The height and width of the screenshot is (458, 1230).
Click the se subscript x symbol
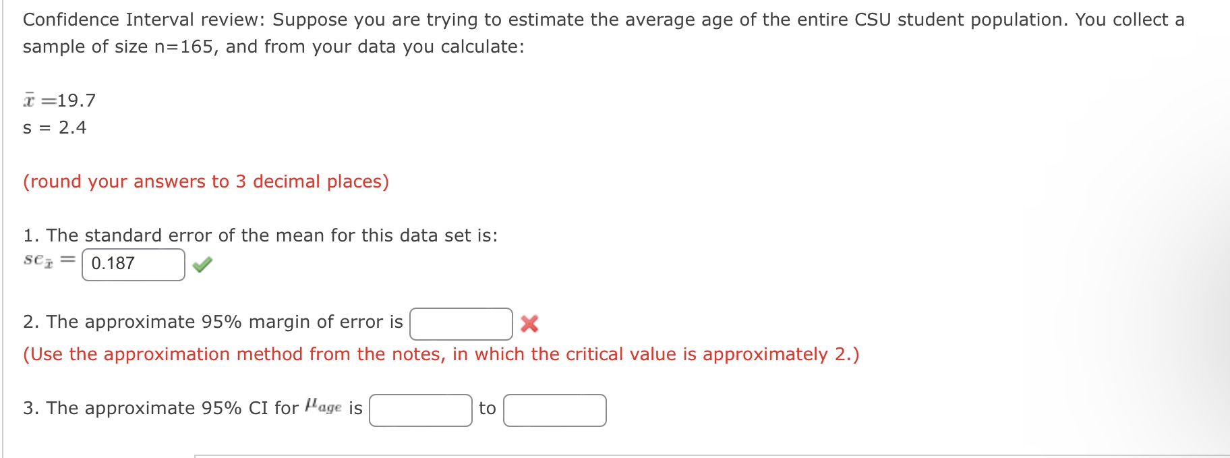(42, 260)
